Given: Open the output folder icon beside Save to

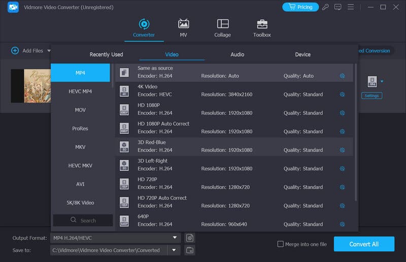Looking at the screenshot, I should (x=190, y=250).
